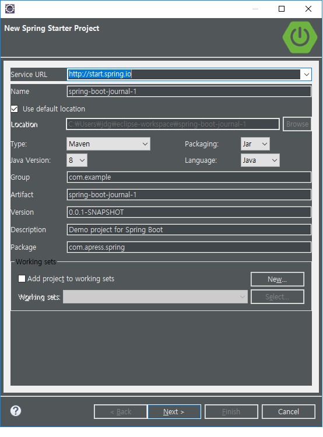Click the Next > button
This screenshot has width=323, height=437.
tap(174, 412)
